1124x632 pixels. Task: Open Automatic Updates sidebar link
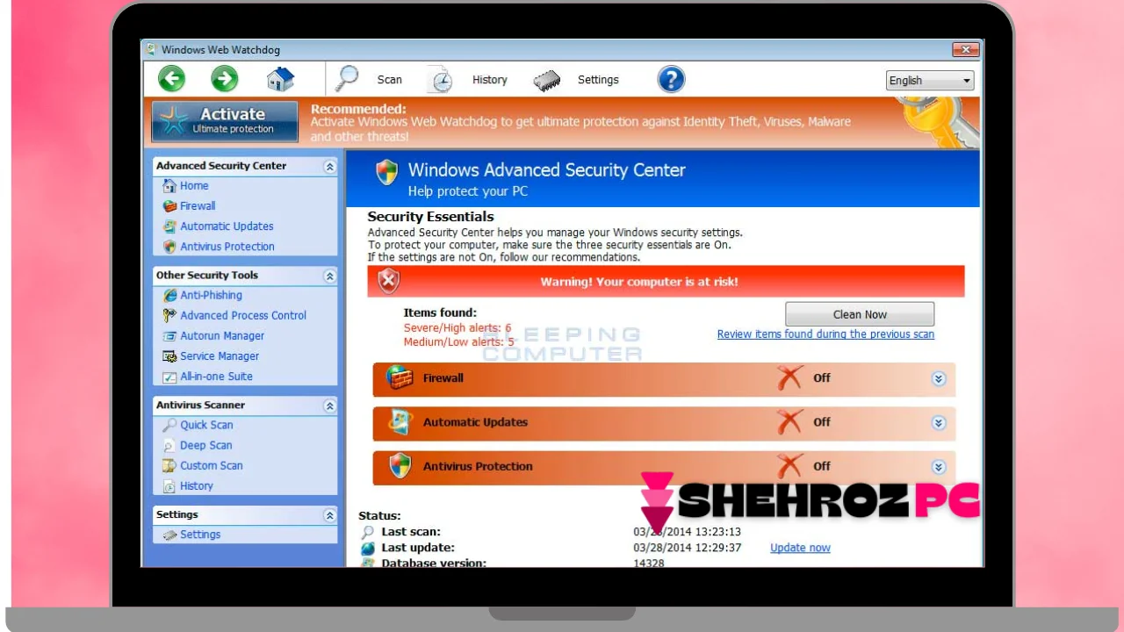click(227, 226)
